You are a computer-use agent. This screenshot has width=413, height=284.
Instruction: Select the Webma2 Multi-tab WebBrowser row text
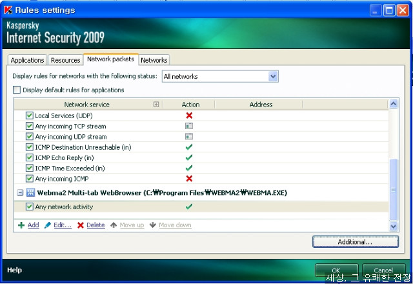tap(162, 193)
